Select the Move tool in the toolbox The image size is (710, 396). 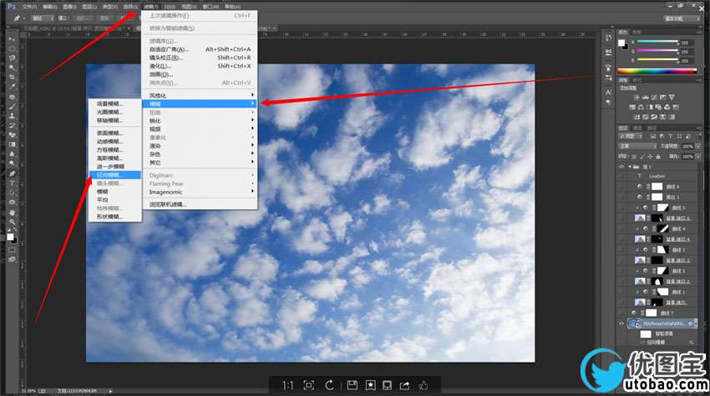point(12,38)
